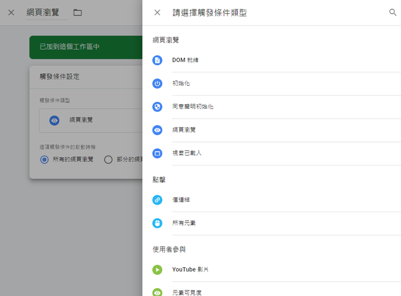Click the DOM 就緒 document icon
Image resolution: width=401 pixels, height=296 pixels.
pyautogui.click(x=157, y=60)
